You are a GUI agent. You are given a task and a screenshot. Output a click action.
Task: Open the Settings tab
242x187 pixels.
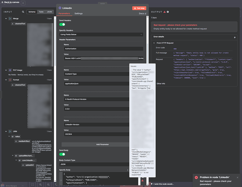point(79,13)
